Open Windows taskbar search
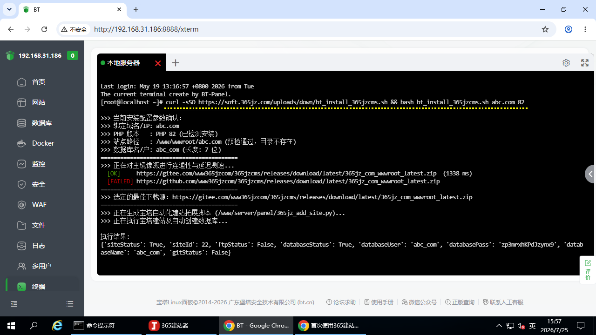This screenshot has width=596, height=335. [34, 326]
